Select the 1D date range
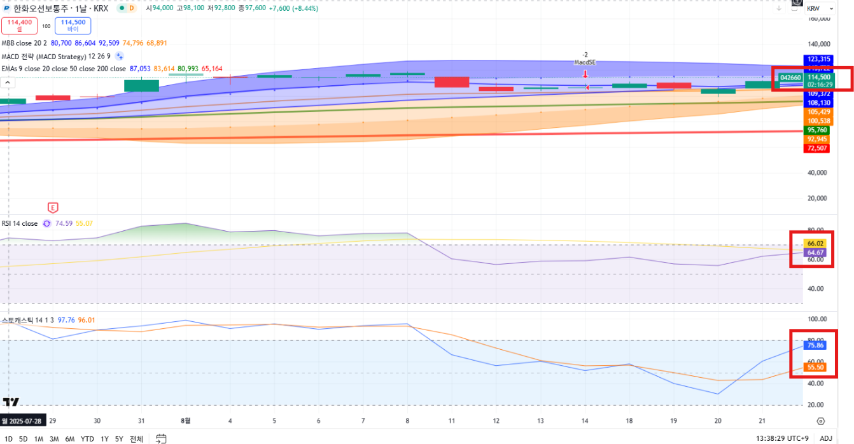 click(x=8, y=438)
